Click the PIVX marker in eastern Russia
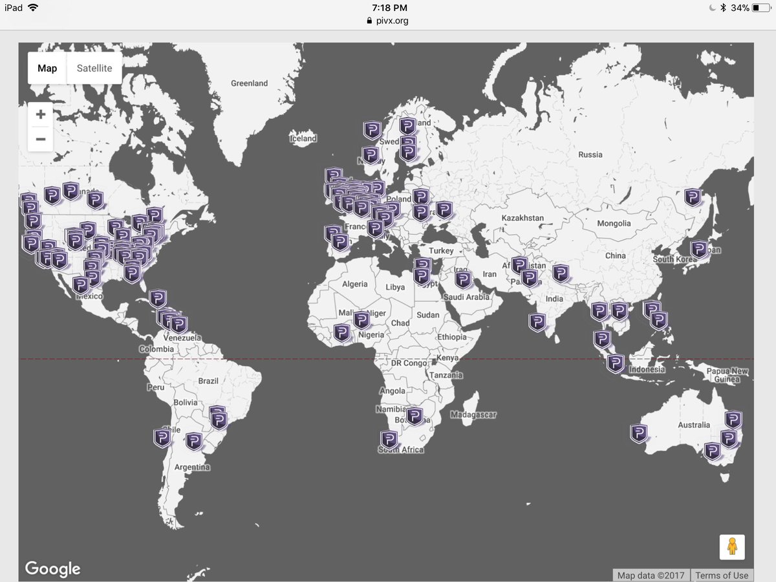The image size is (776, 582). (x=693, y=197)
